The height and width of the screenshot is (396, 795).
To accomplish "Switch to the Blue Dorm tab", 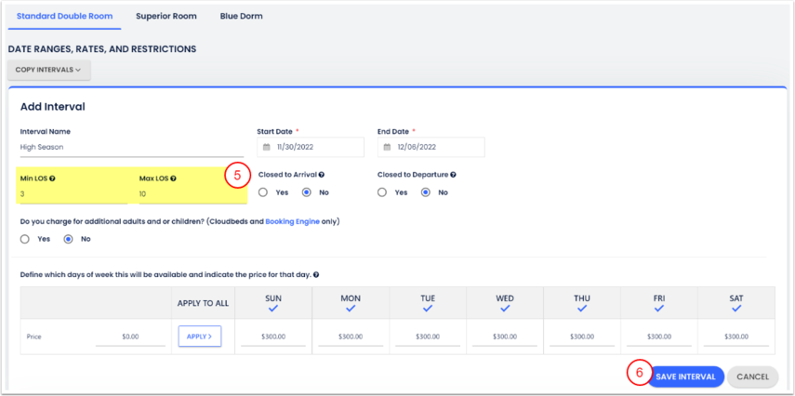I will click(241, 17).
